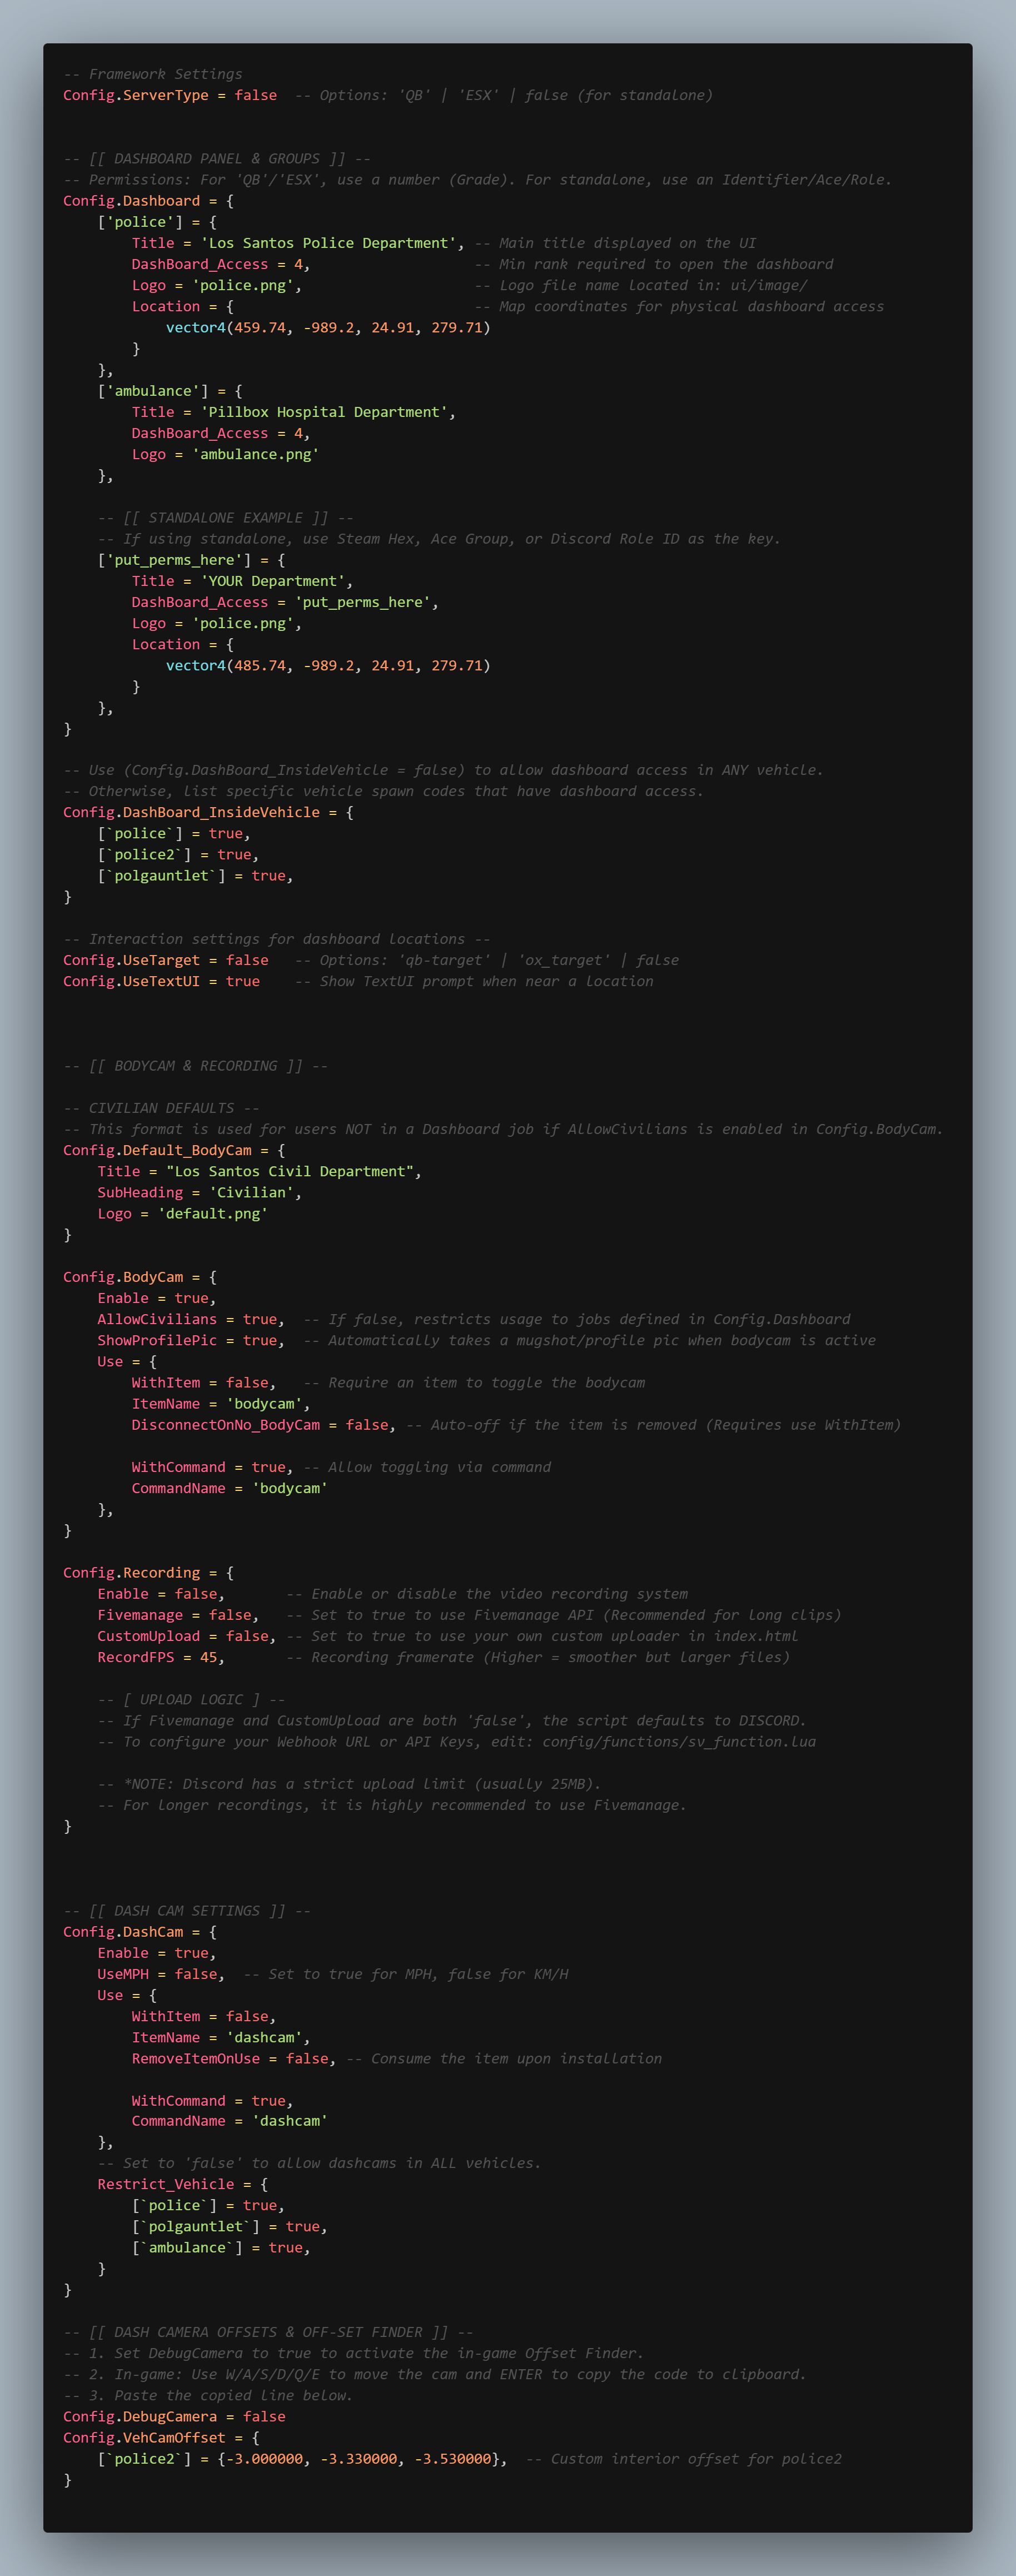Image resolution: width=1016 pixels, height=2576 pixels.
Task: Click the ['put_perms_here'] = { table key
Action: coord(191,560)
